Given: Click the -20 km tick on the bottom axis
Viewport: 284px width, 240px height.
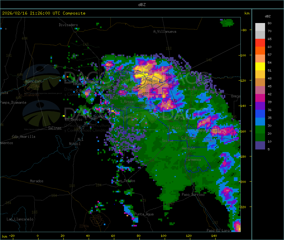Looking at the screenshot, I should coord(12,236).
